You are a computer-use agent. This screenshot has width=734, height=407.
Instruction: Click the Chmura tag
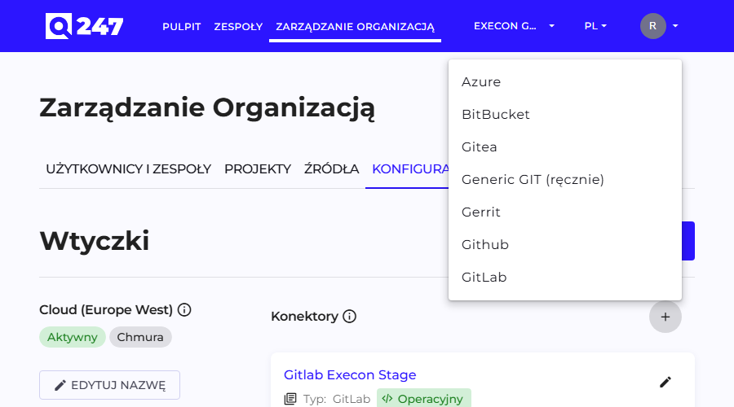(140, 337)
